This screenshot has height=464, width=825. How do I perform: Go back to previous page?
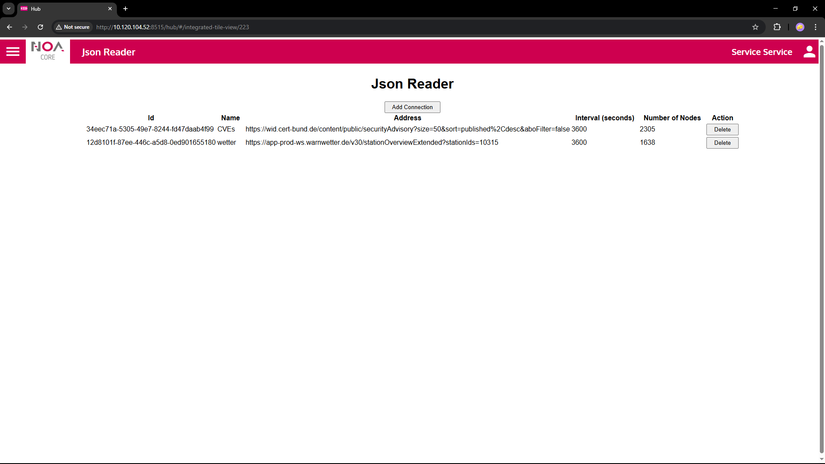(x=9, y=27)
